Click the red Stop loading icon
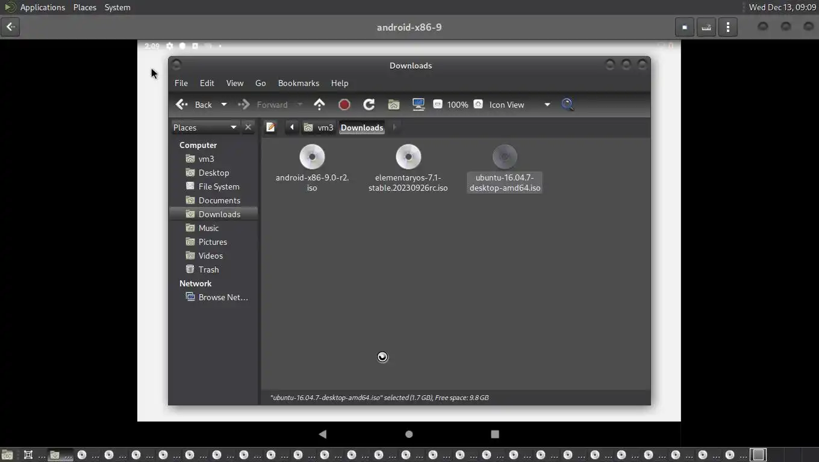This screenshot has height=462, width=819. (x=344, y=105)
